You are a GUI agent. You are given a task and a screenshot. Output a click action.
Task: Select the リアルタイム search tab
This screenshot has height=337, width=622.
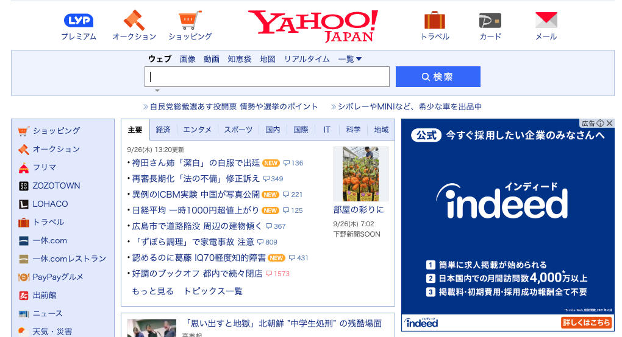click(x=307, y=59)
